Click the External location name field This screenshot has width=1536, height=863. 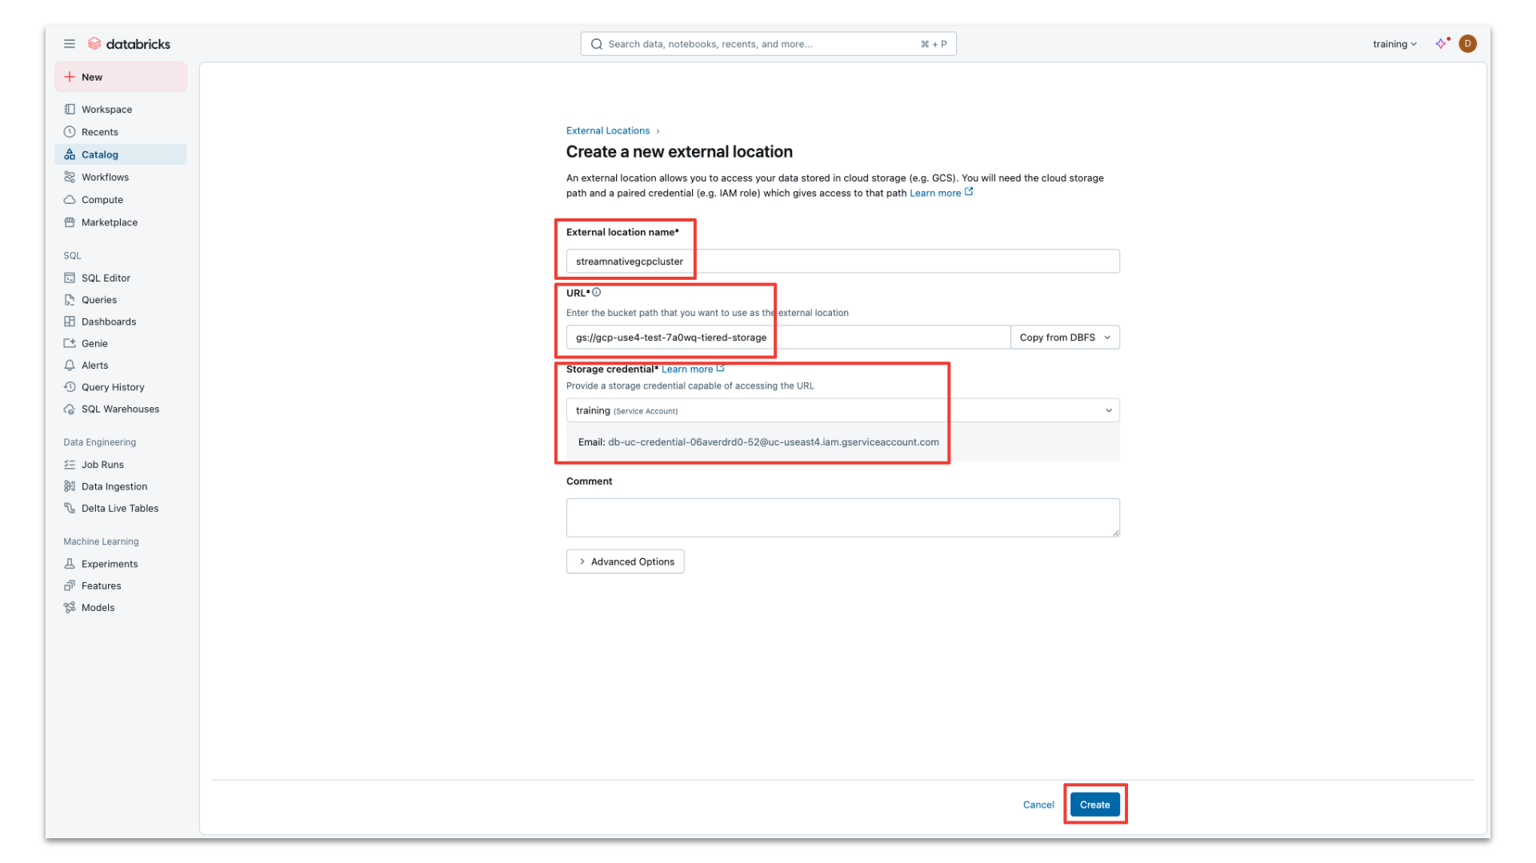[842, 262]
